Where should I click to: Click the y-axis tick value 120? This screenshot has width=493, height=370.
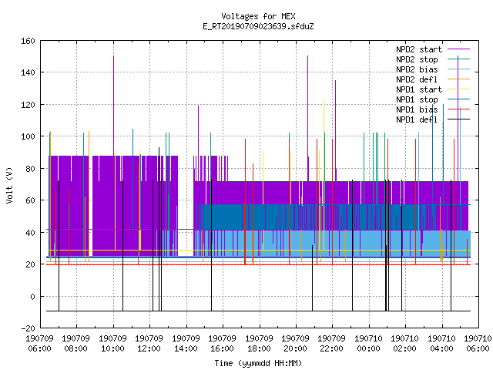pos(29,105)
